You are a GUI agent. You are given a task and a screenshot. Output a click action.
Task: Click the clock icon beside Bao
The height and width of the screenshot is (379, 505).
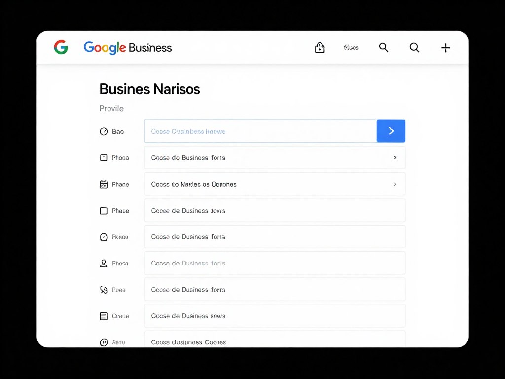pyautogui.click(x=104, y=131)
